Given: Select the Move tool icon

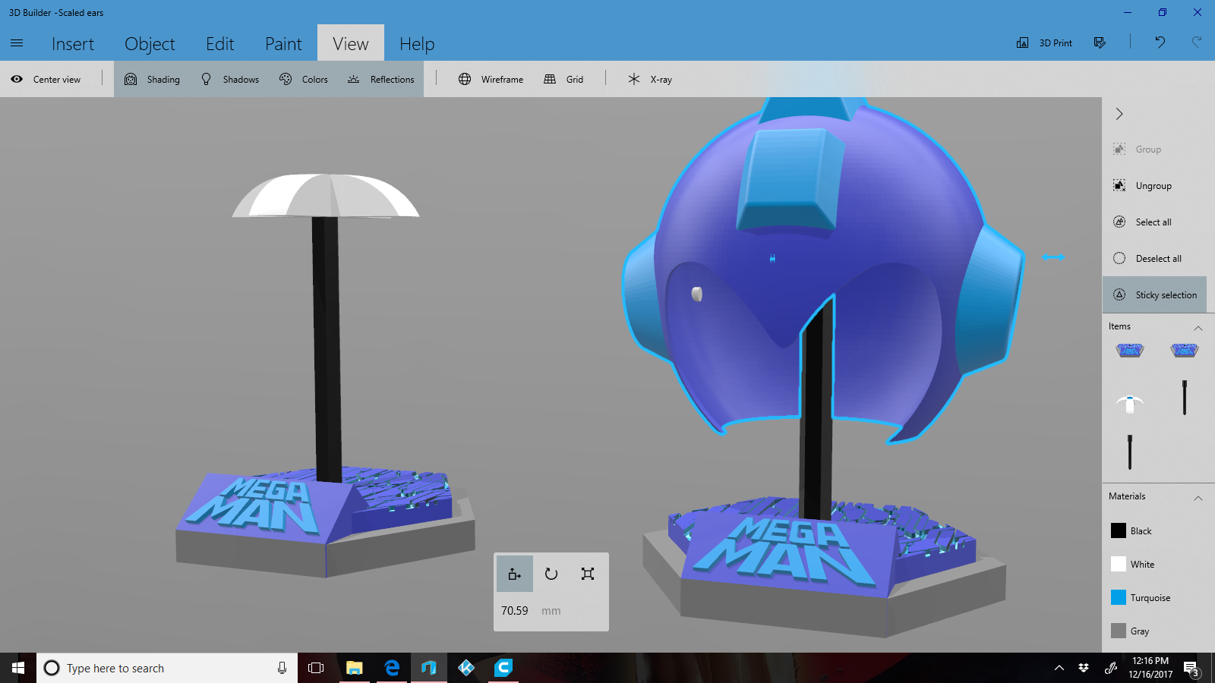Looking at the screenshot, I should pyautogui.click(x=515, y=574).
